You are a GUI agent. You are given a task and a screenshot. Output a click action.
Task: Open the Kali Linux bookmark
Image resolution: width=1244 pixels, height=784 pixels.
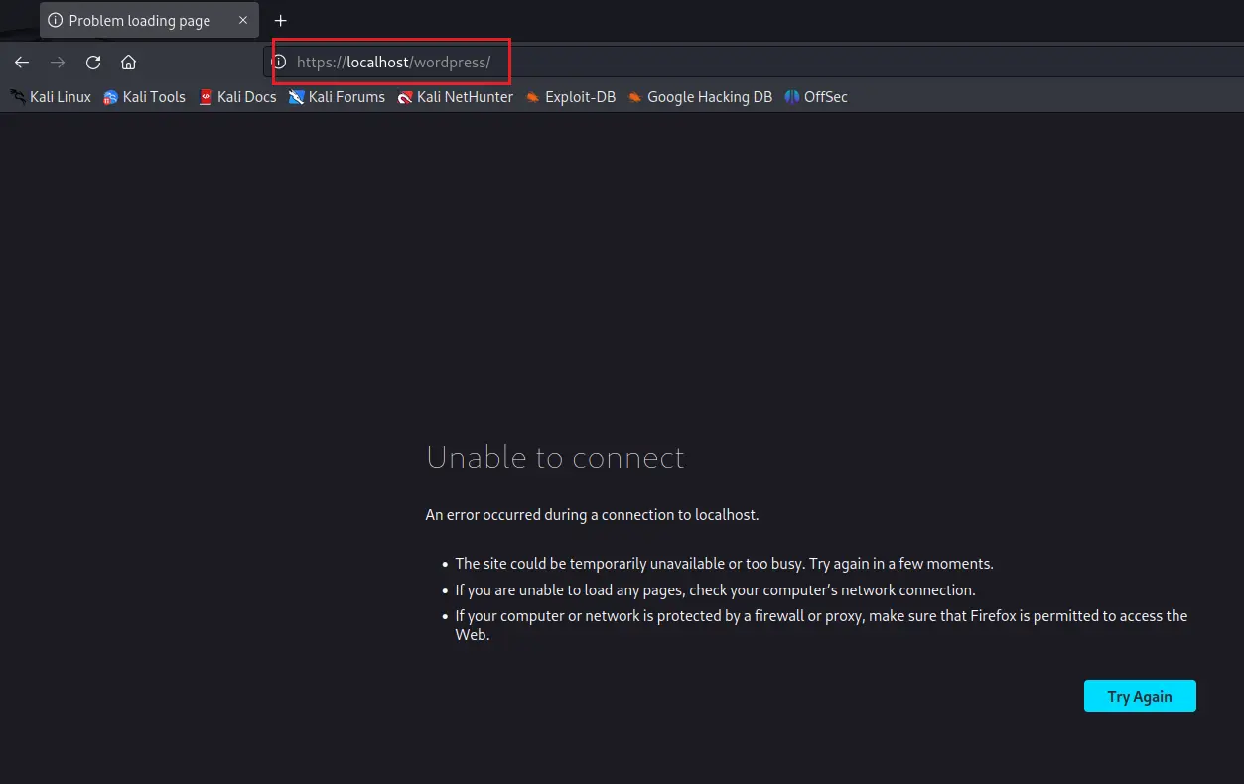click(x=51, y=97)
